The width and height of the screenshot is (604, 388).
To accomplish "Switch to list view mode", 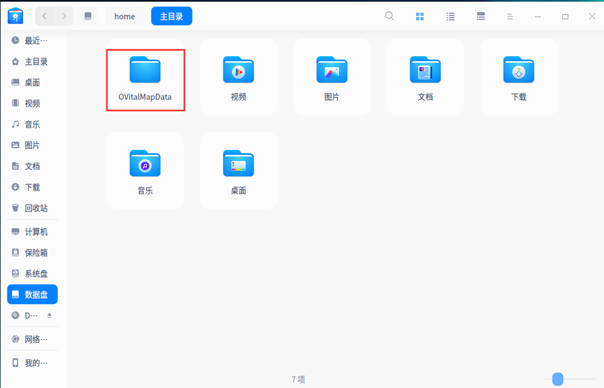I will [450, 16].
